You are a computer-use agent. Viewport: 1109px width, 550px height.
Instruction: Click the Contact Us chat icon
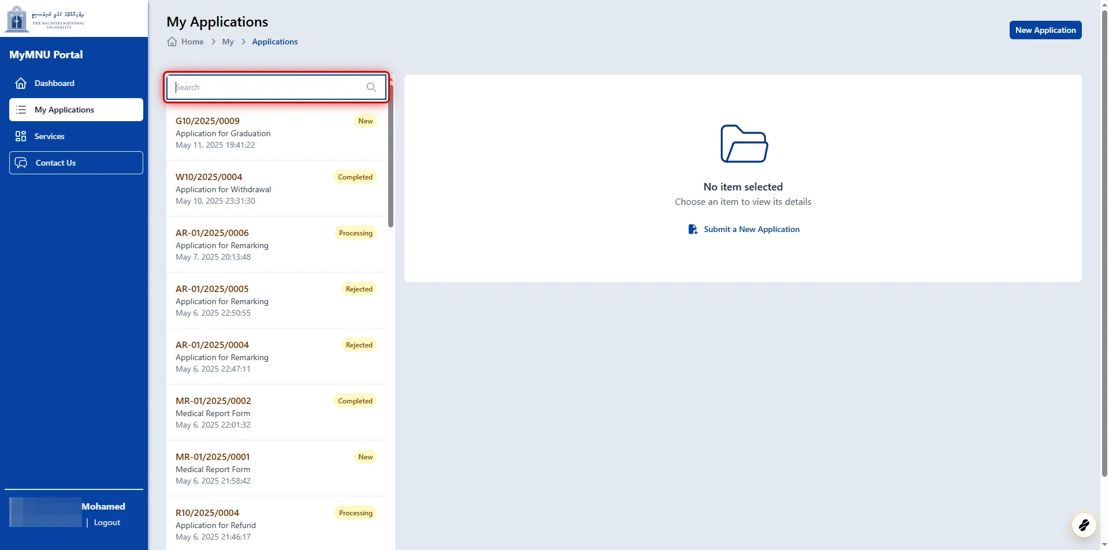point(21,163)
